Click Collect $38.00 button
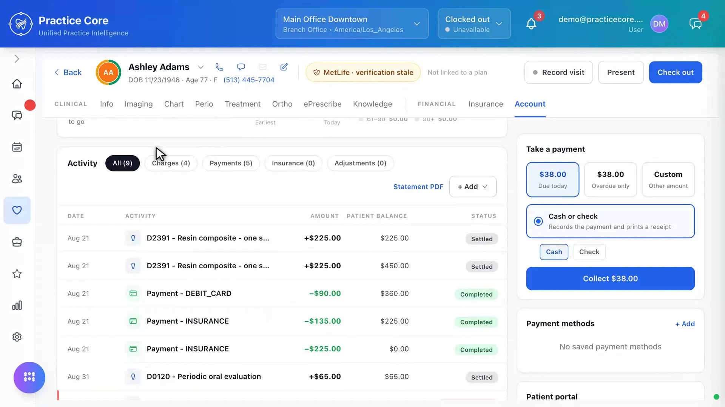The height and width of the screenshot is (407, 725). [610, 278]
